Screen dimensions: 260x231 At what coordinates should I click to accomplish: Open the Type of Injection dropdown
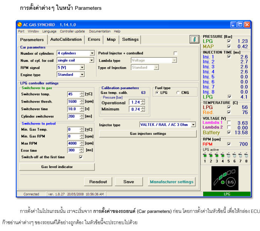coord(156,68)
